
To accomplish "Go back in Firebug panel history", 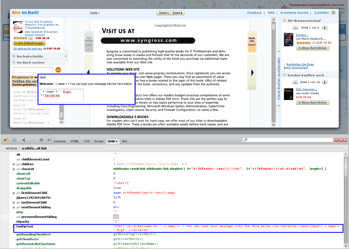I will pyautogui.click(x=24, y=140).
